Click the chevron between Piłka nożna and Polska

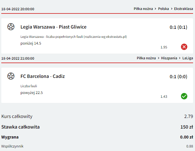coord(155,9)
